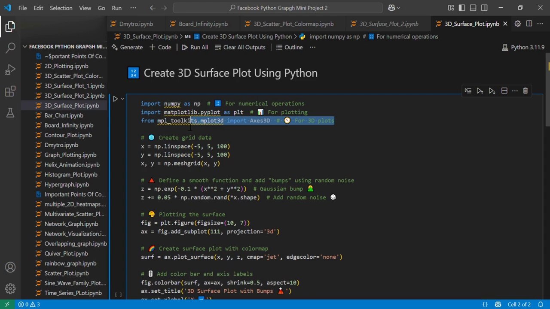Open Contour_Plot.ipynb in explorer

[68, 135]
